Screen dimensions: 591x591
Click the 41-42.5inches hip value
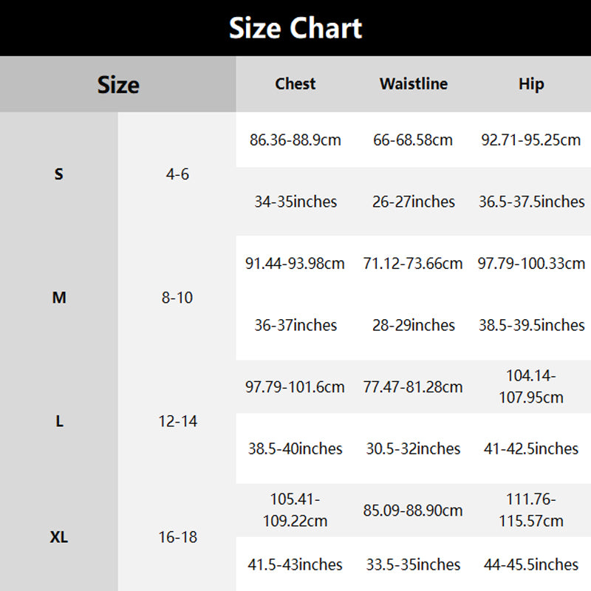coord(531,448)
